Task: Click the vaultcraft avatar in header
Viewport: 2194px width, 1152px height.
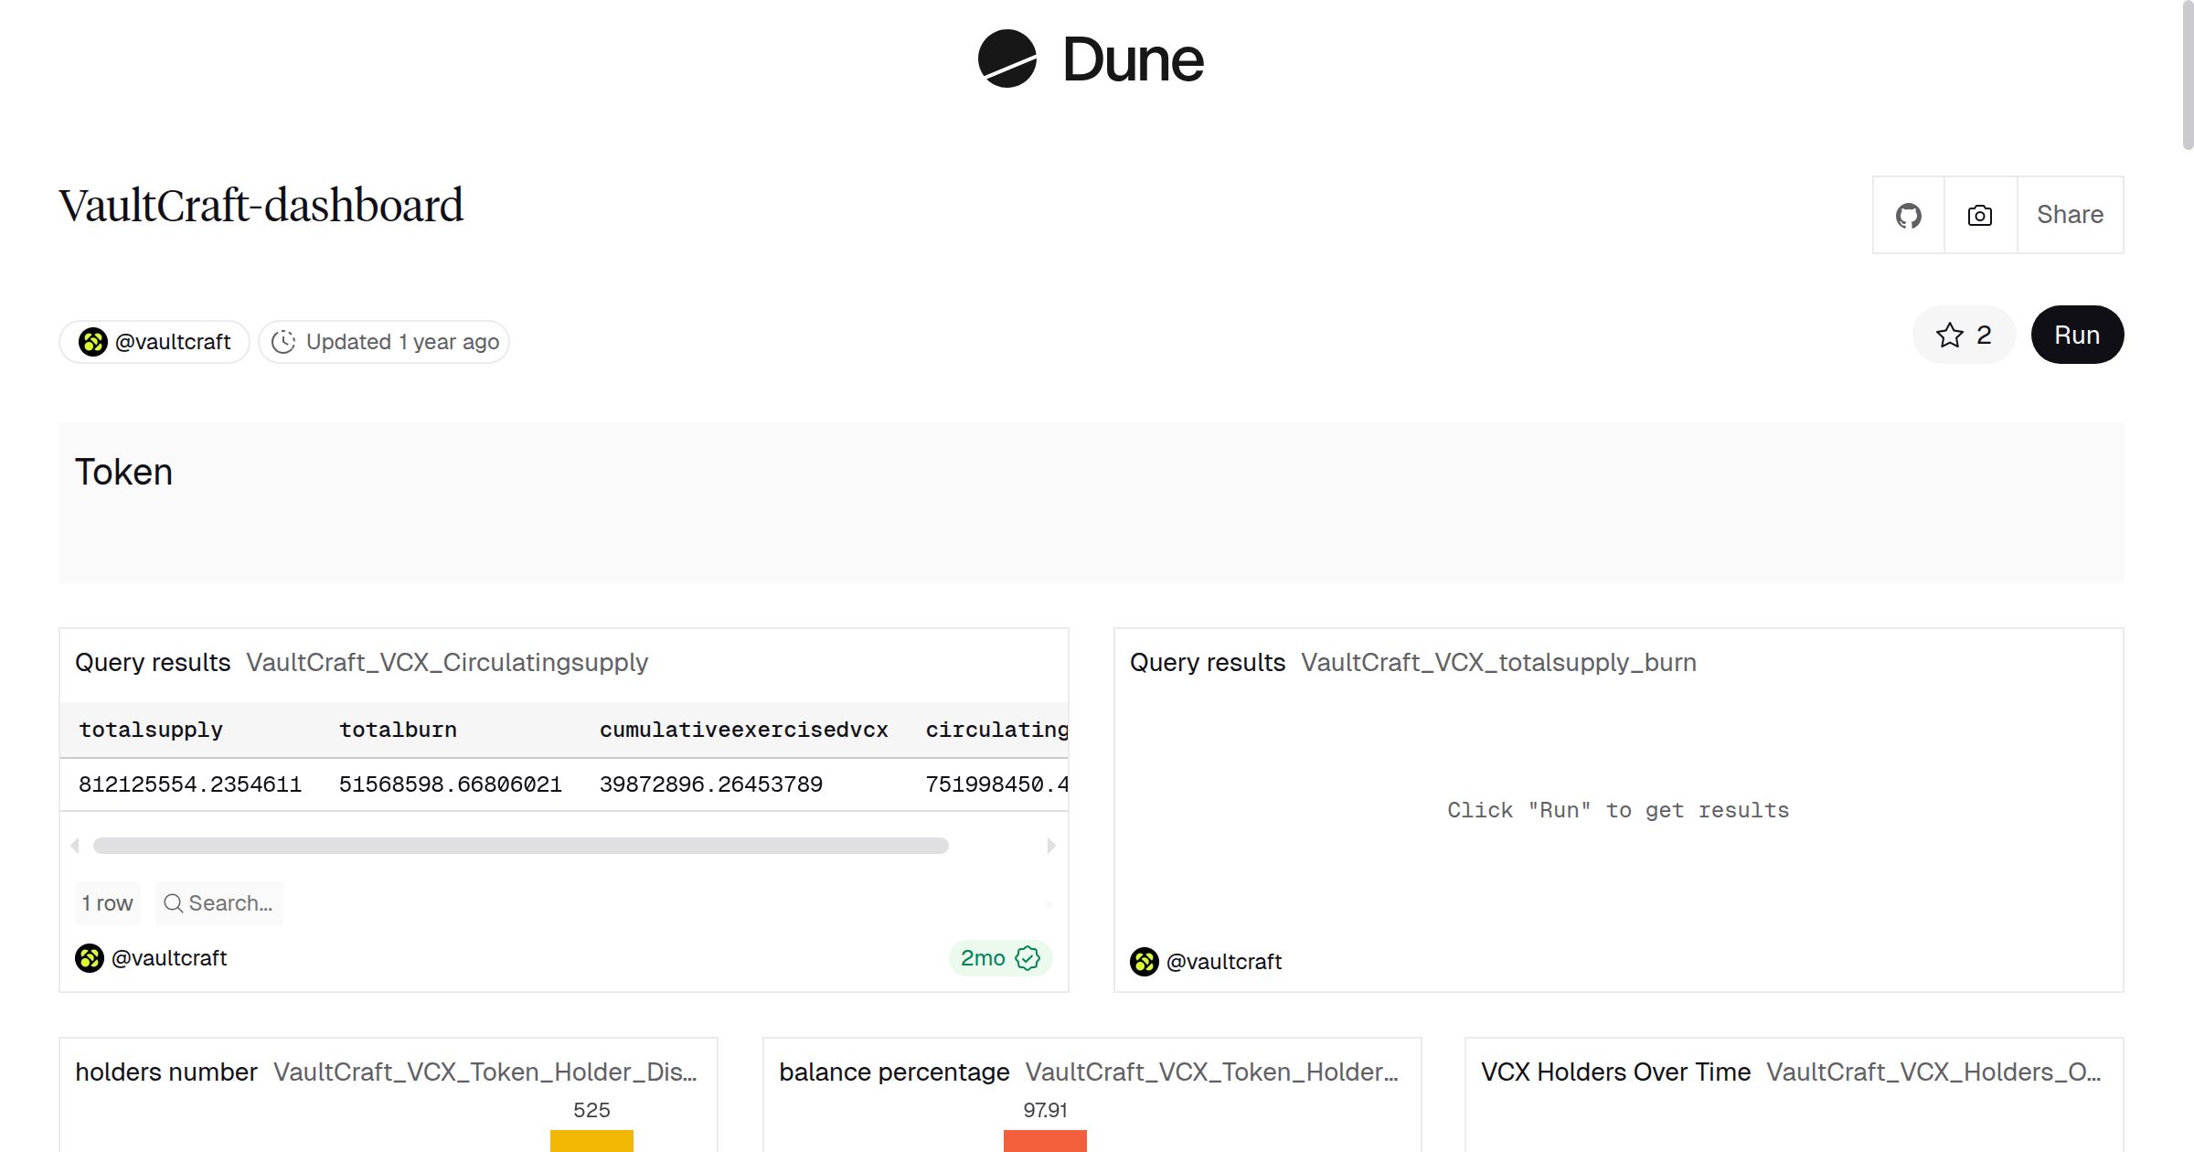Action: [92, 342]
